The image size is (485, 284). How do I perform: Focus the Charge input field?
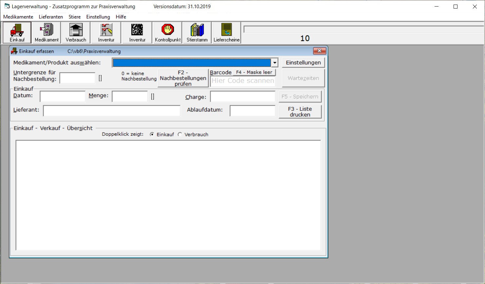[x=243, y=96]
